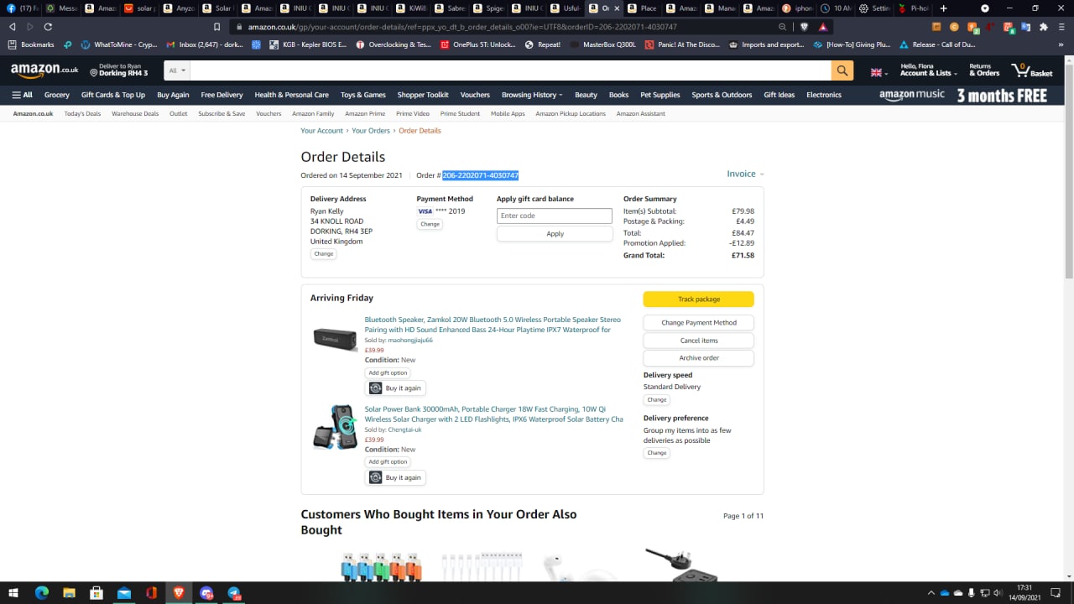Open the Windows Start menu

pos(14,593)
